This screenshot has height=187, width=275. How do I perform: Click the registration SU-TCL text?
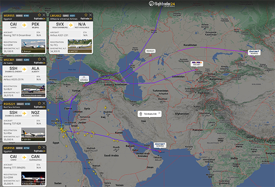[54, 45]
